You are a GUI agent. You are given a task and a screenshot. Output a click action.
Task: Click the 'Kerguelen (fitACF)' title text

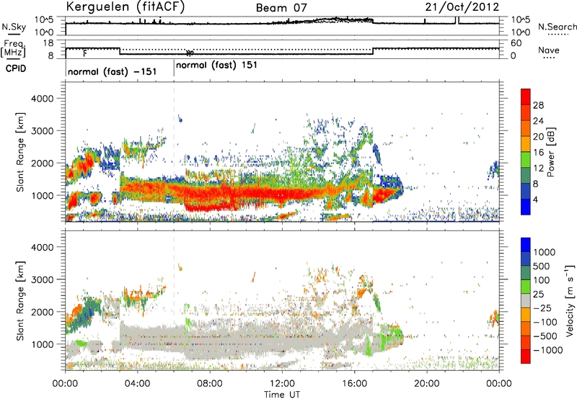pyautogui.click(x=125, y=7)
